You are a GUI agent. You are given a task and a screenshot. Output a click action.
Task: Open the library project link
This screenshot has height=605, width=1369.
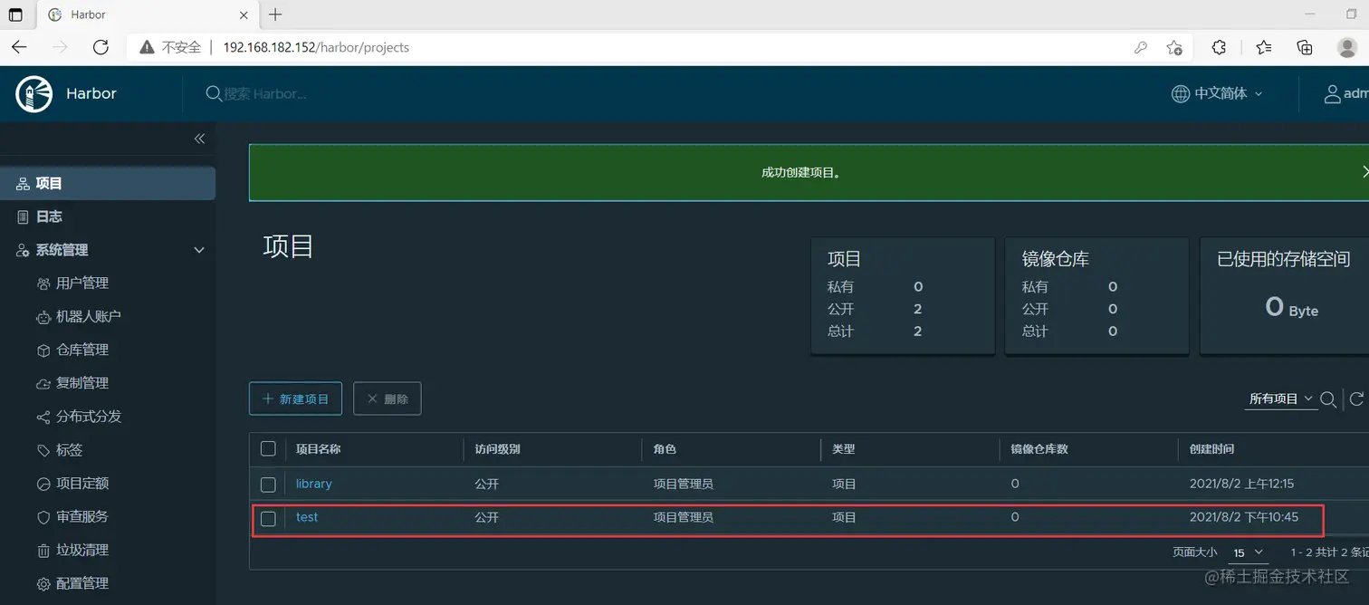[314, 484]
